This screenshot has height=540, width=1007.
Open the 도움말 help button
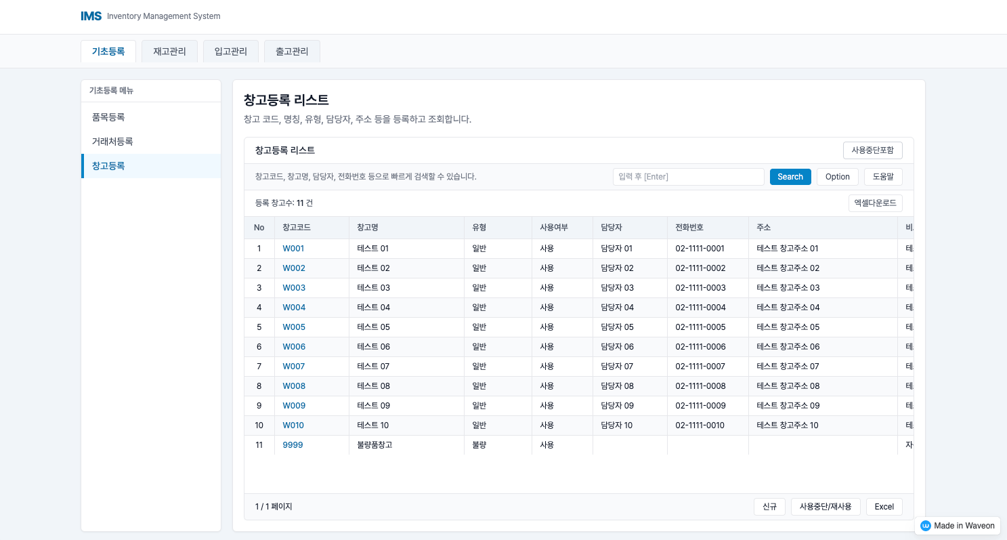pos(882,176)
